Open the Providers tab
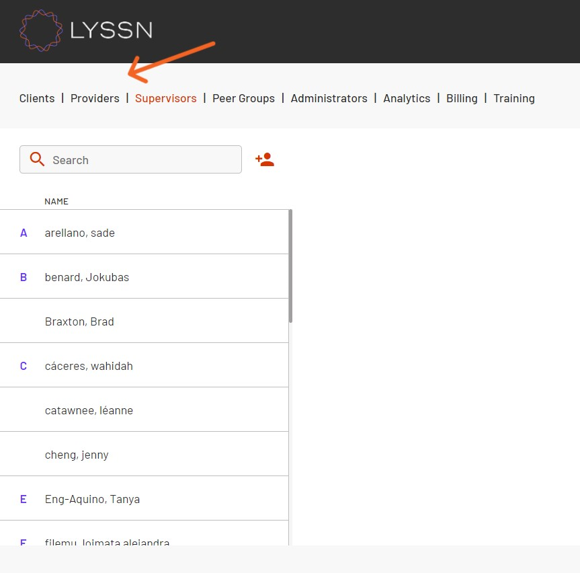The height and width of the screenshot is (573, 580). click(95, 98)
